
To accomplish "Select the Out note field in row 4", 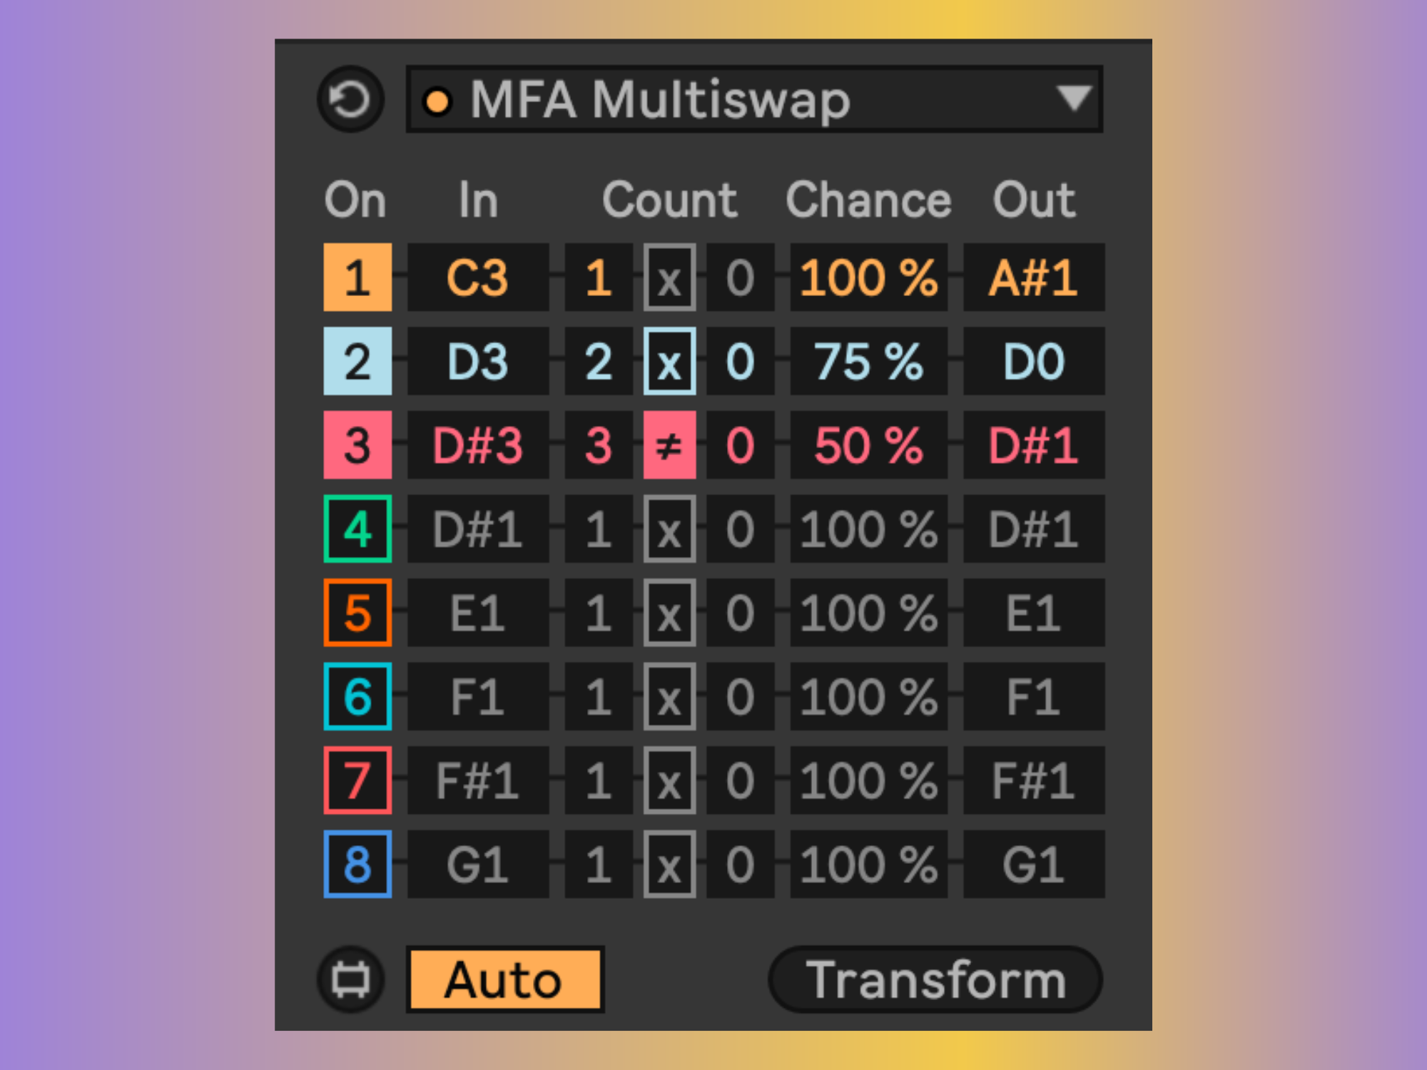I will click(1034, 529).
